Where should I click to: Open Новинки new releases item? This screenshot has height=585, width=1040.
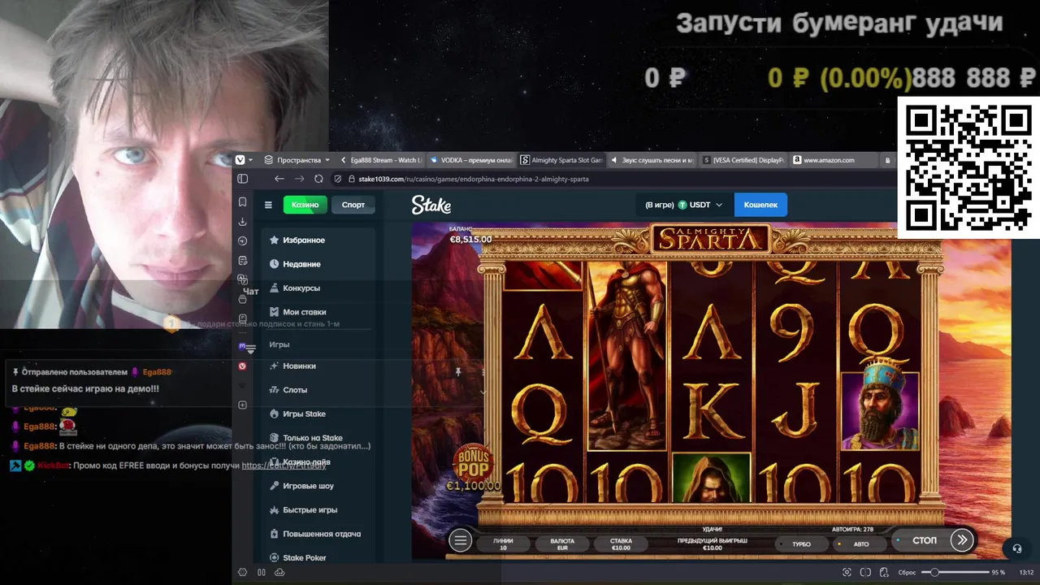[318, 366]
